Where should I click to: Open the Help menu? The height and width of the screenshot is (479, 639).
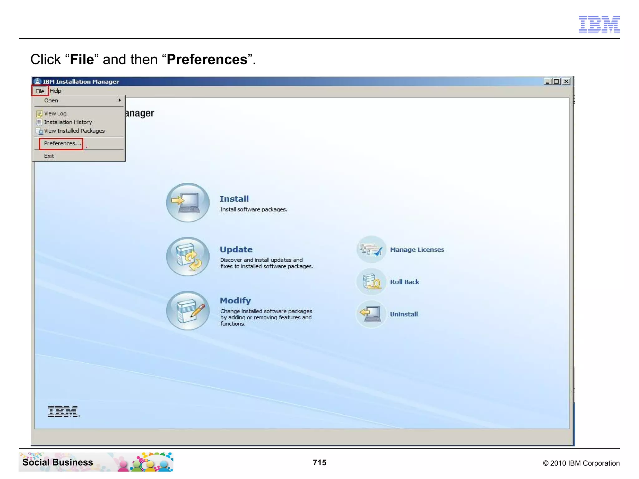[x=56, y=91]
